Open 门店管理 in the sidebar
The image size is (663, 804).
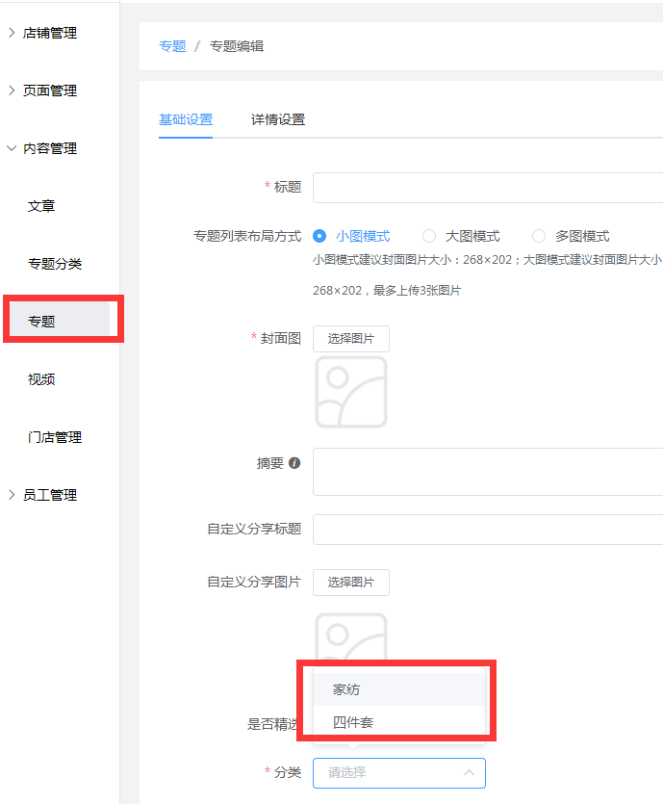55,437
